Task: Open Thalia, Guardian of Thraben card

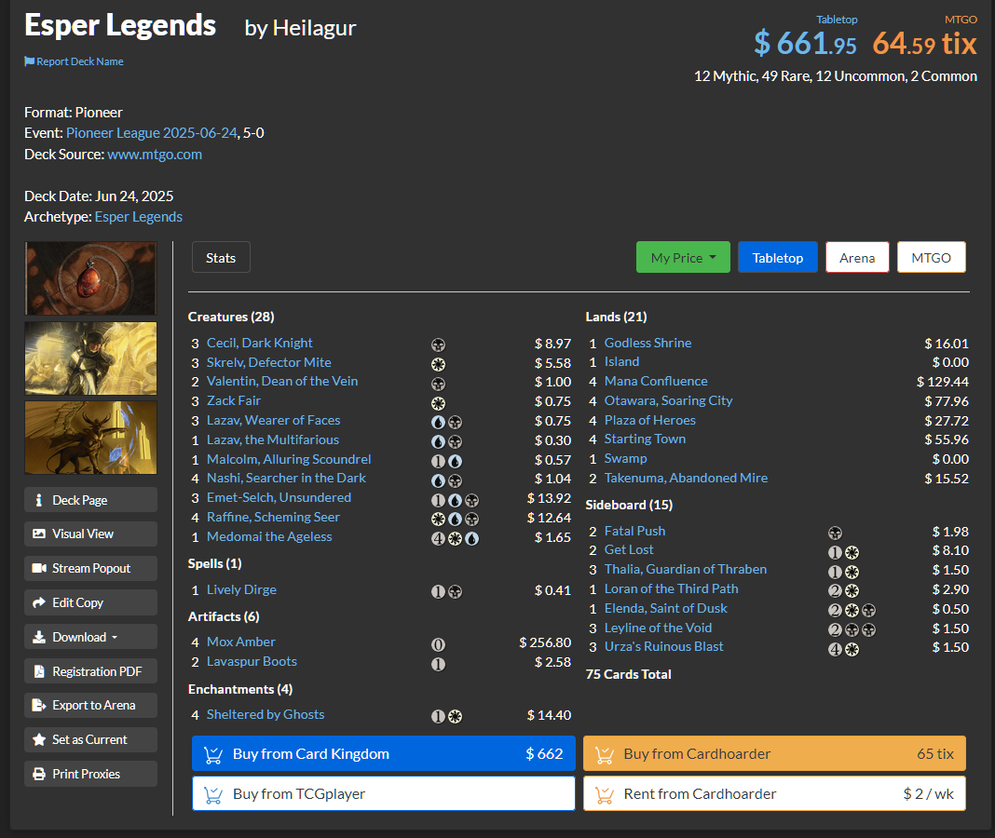Action: click(x=686, y=570)
